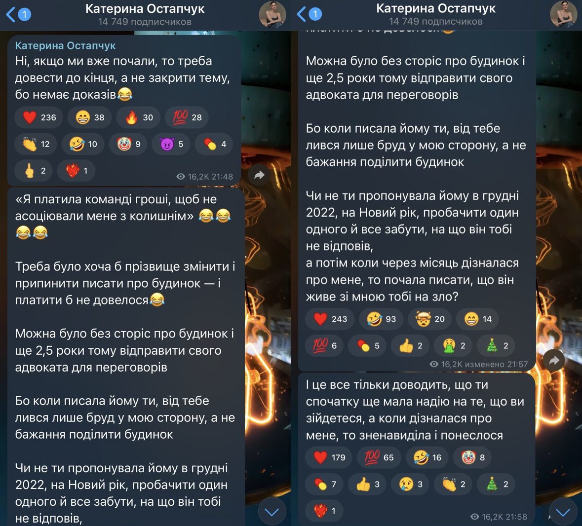Forward the edited 21:57 post
Image resolution: width=582 pixels, height=526 pixels.
(554, 360)
